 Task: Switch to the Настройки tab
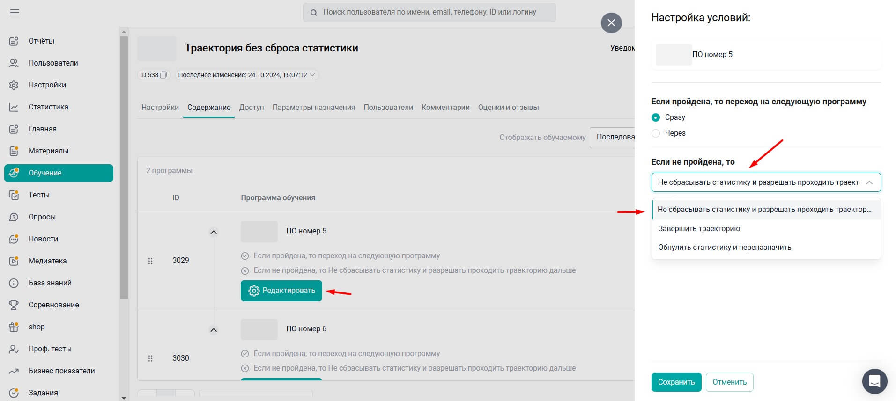[x=160, y=108]
